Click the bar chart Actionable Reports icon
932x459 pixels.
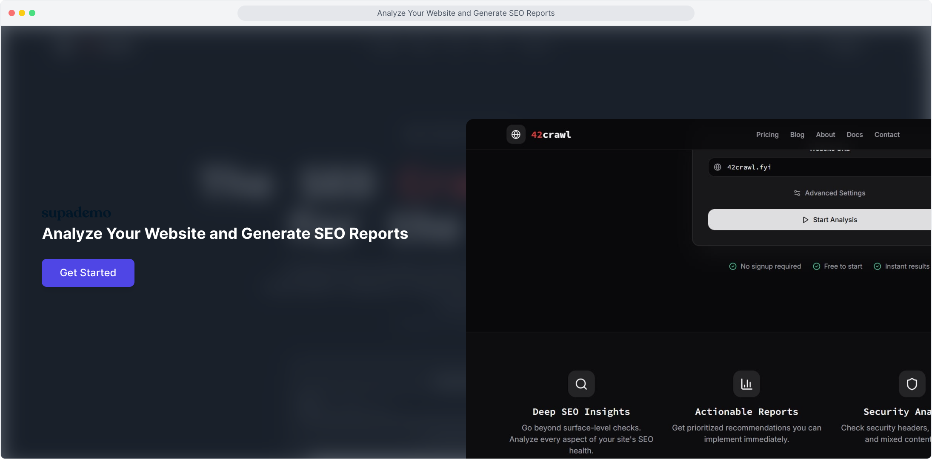[x=746, y=384]
